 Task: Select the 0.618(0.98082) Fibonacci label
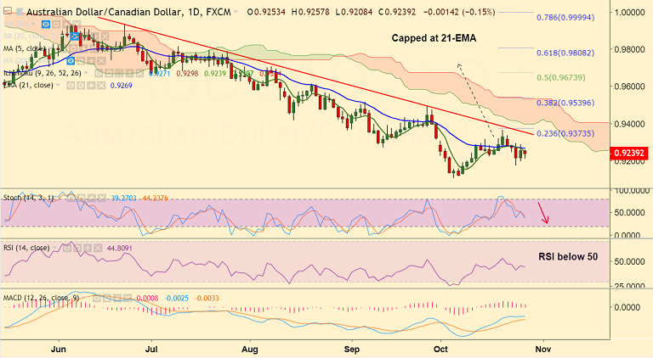click(565, 53)
